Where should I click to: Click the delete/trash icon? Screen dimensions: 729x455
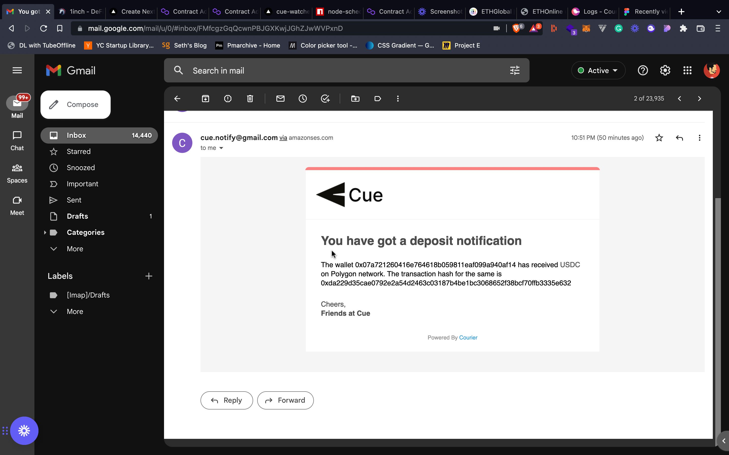pos(250,99)
